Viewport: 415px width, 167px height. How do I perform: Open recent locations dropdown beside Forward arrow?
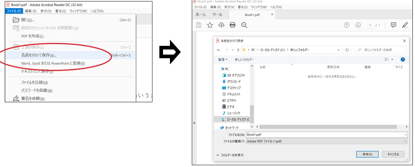click(x=233, y=50)
